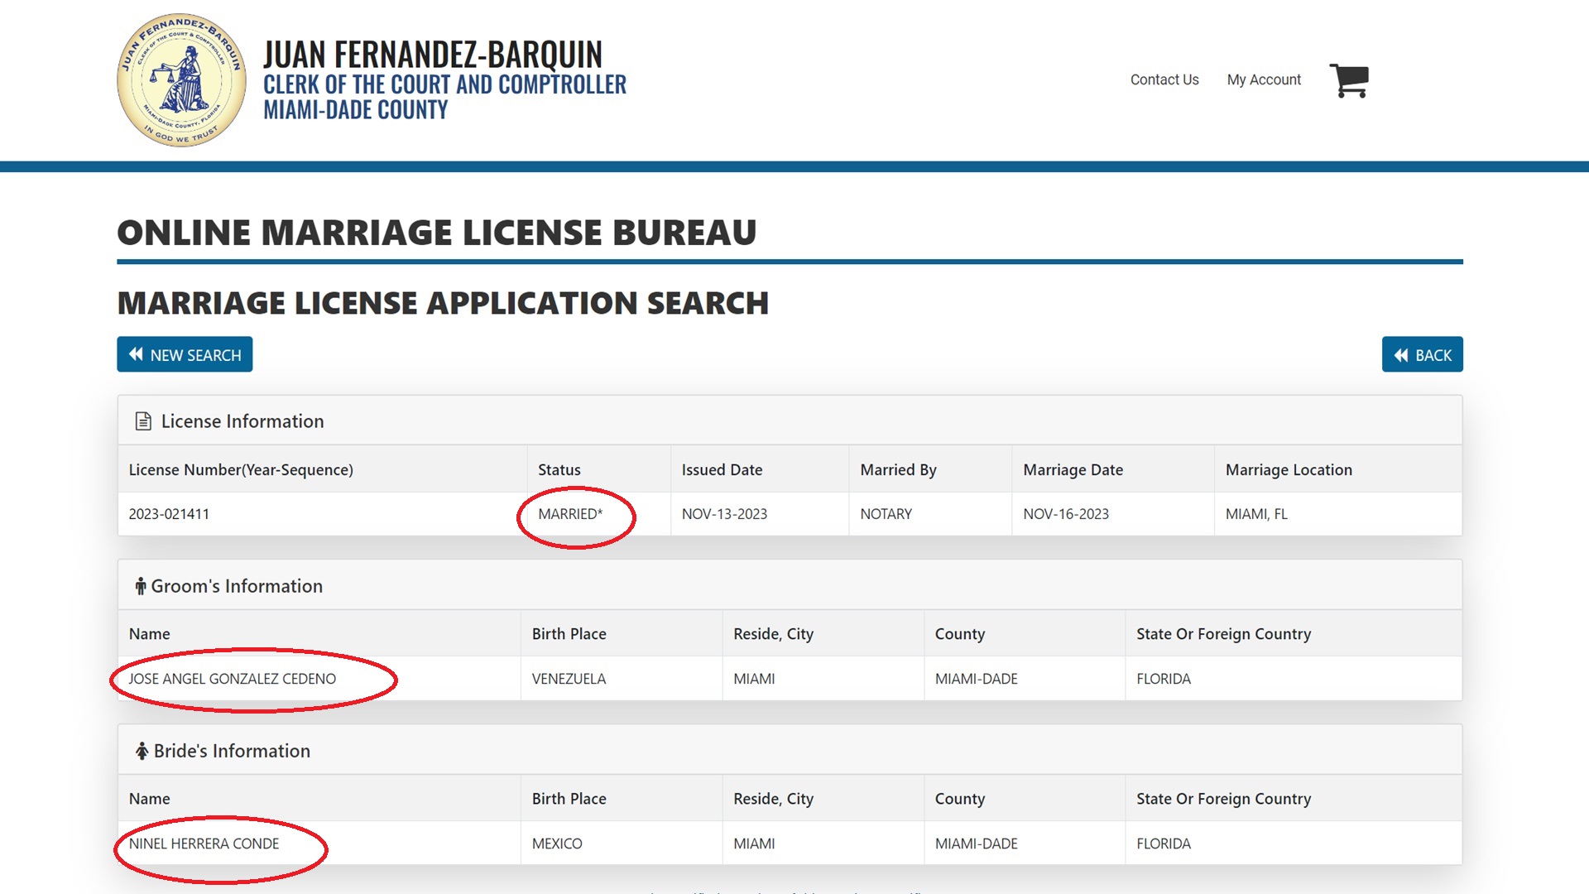Click the Status column header
Image resolution: width=1589 pixels, height=894 pixels.
pos(559,469)
